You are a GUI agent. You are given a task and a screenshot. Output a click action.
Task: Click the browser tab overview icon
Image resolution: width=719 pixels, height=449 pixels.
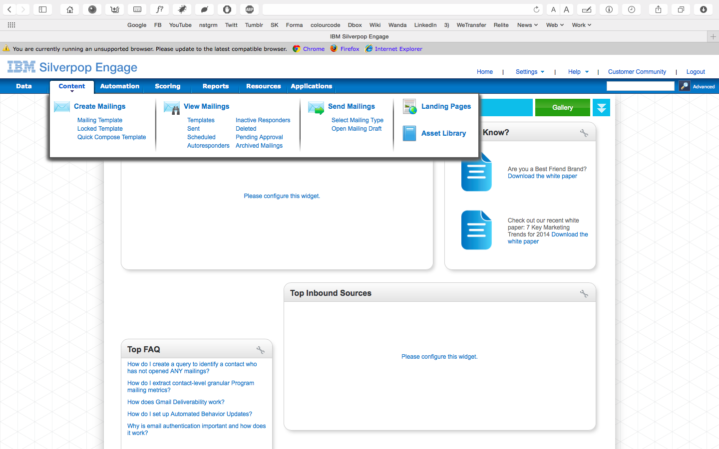[681, 9]
